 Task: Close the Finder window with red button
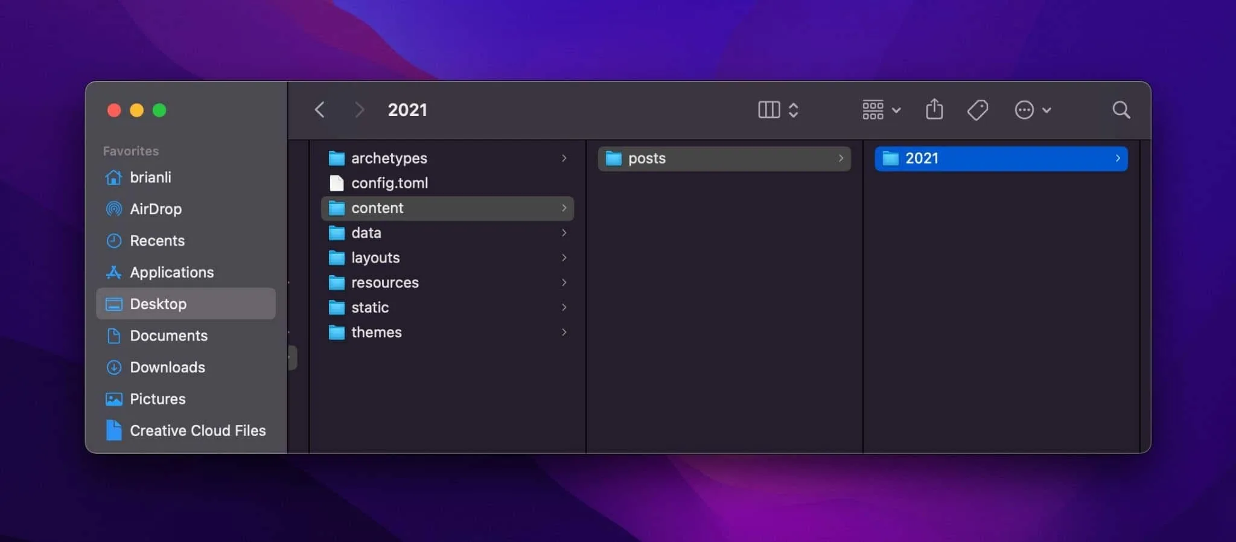(x=114, y=110)
